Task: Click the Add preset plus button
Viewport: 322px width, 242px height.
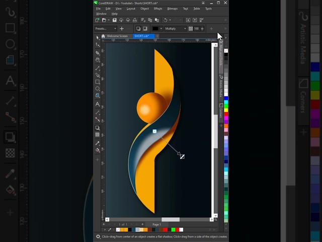Action: point(122,29)
